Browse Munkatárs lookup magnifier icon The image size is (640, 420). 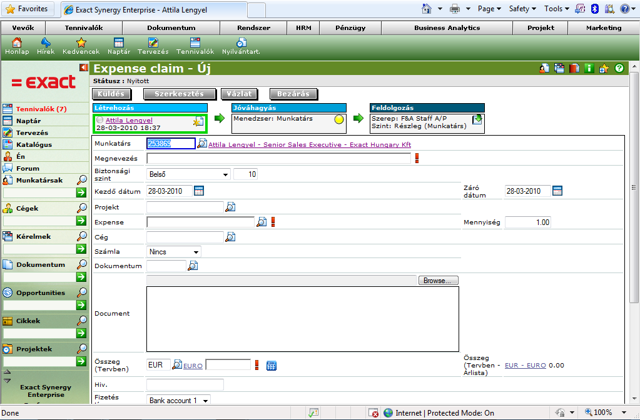click(202, 144)
